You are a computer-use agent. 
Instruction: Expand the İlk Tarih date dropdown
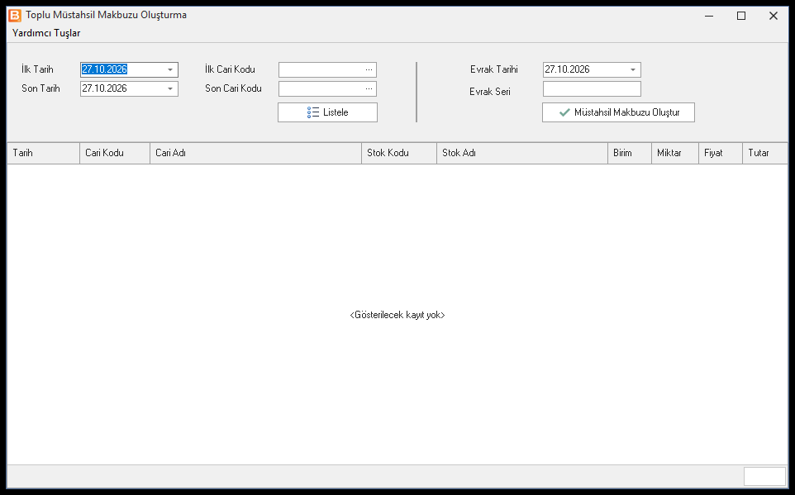[x=170, y=69]
